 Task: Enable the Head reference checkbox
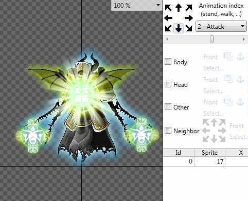point(168,84)
